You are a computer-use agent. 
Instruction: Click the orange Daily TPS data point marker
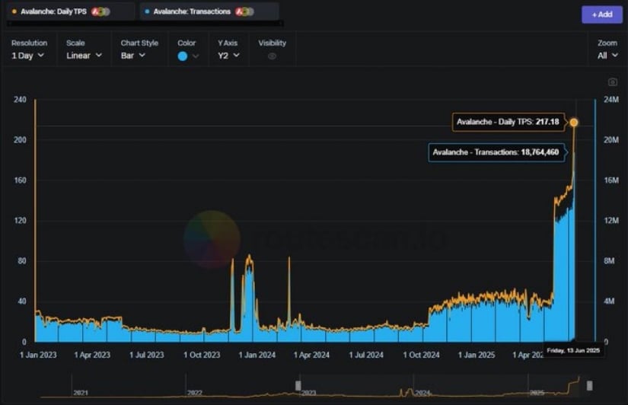tap(574, 122)
